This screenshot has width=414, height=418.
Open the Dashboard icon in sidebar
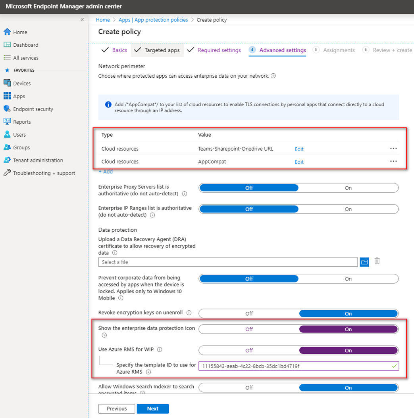(7, 45)
